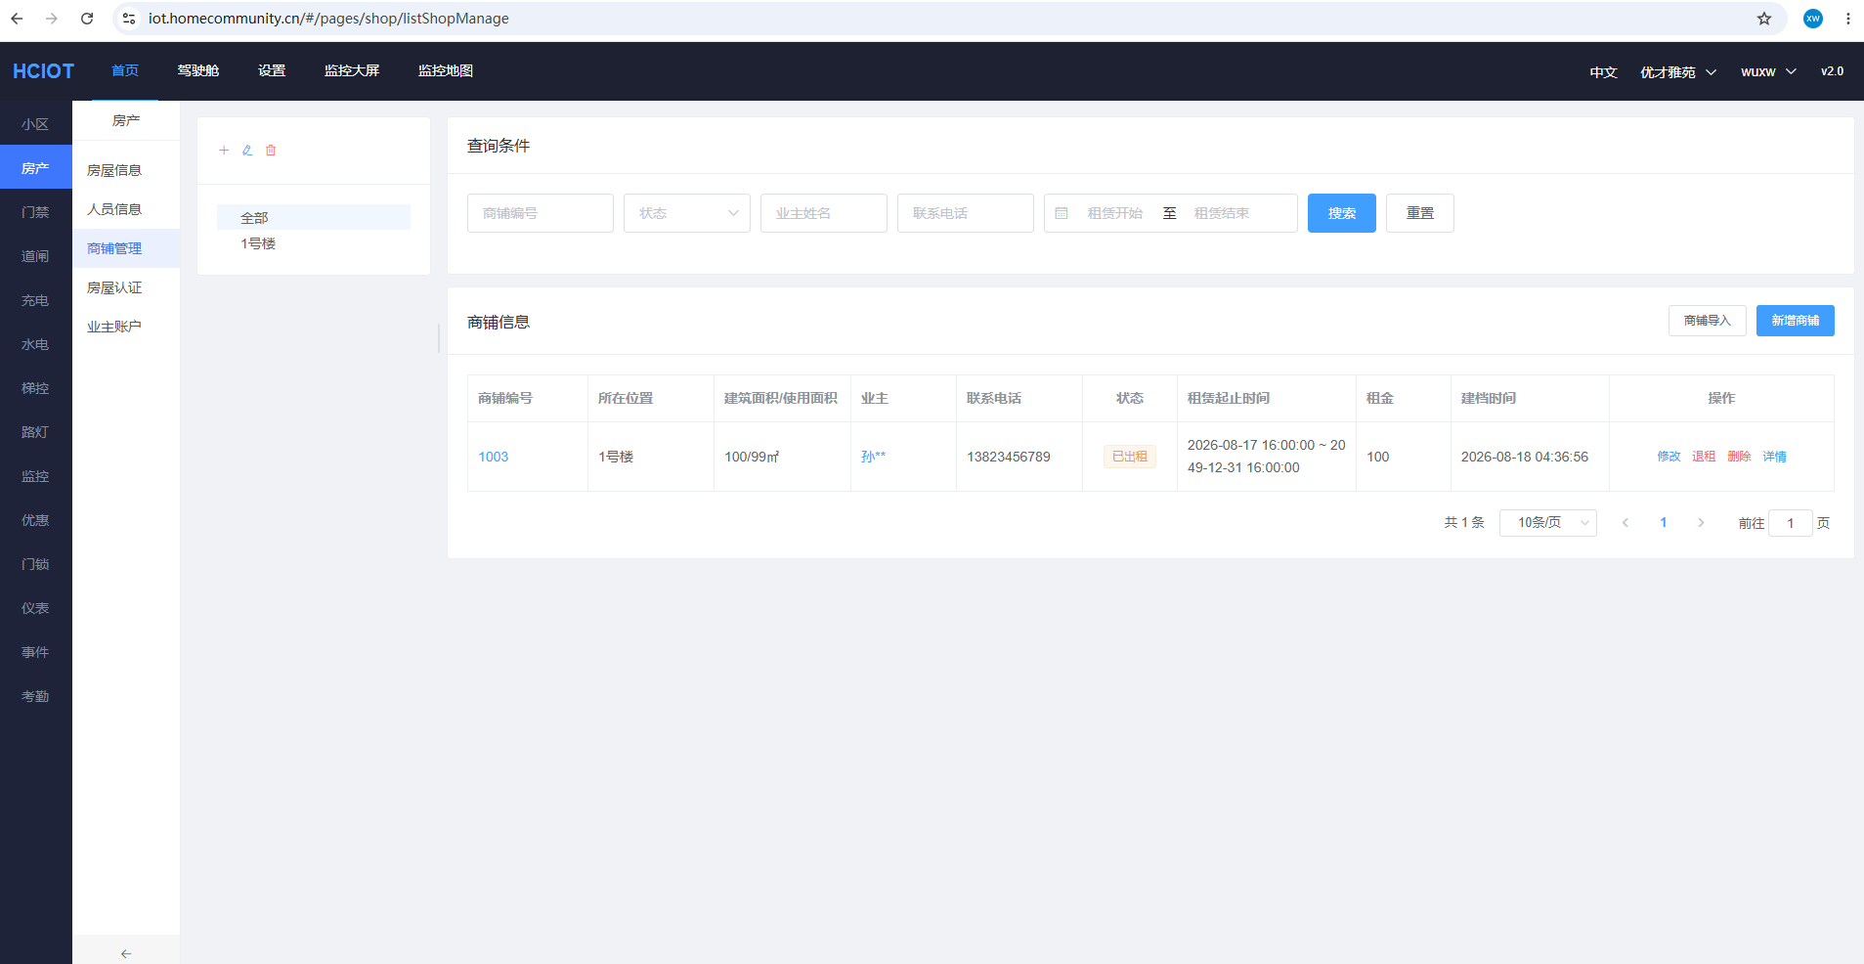Select 梯控 in the left sidebar
The height and width of the screenshot is (964, 1864).
click(x=36, y=388)
